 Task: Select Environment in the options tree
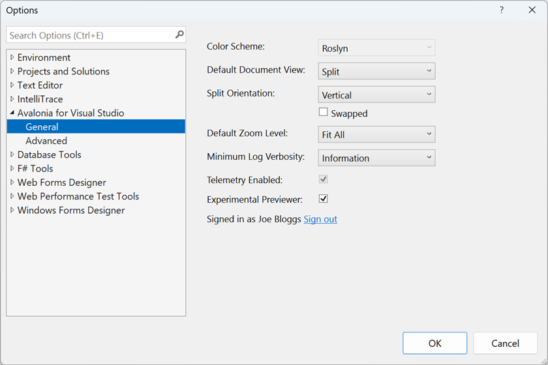(x=44, y=57)
